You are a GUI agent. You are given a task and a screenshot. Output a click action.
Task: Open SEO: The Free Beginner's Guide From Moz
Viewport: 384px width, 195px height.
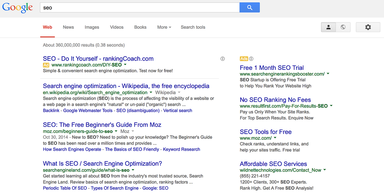(102, 125)
